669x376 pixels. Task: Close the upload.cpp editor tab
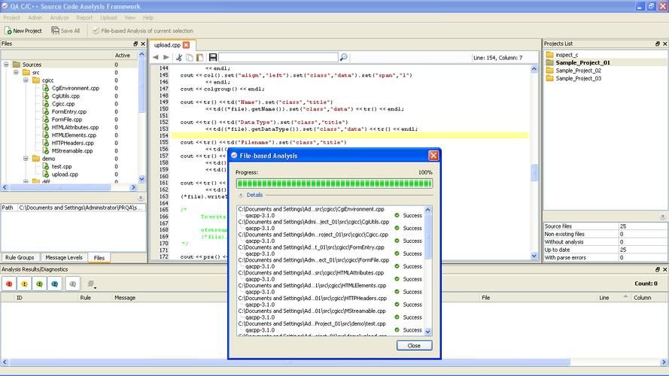[187, 45]
